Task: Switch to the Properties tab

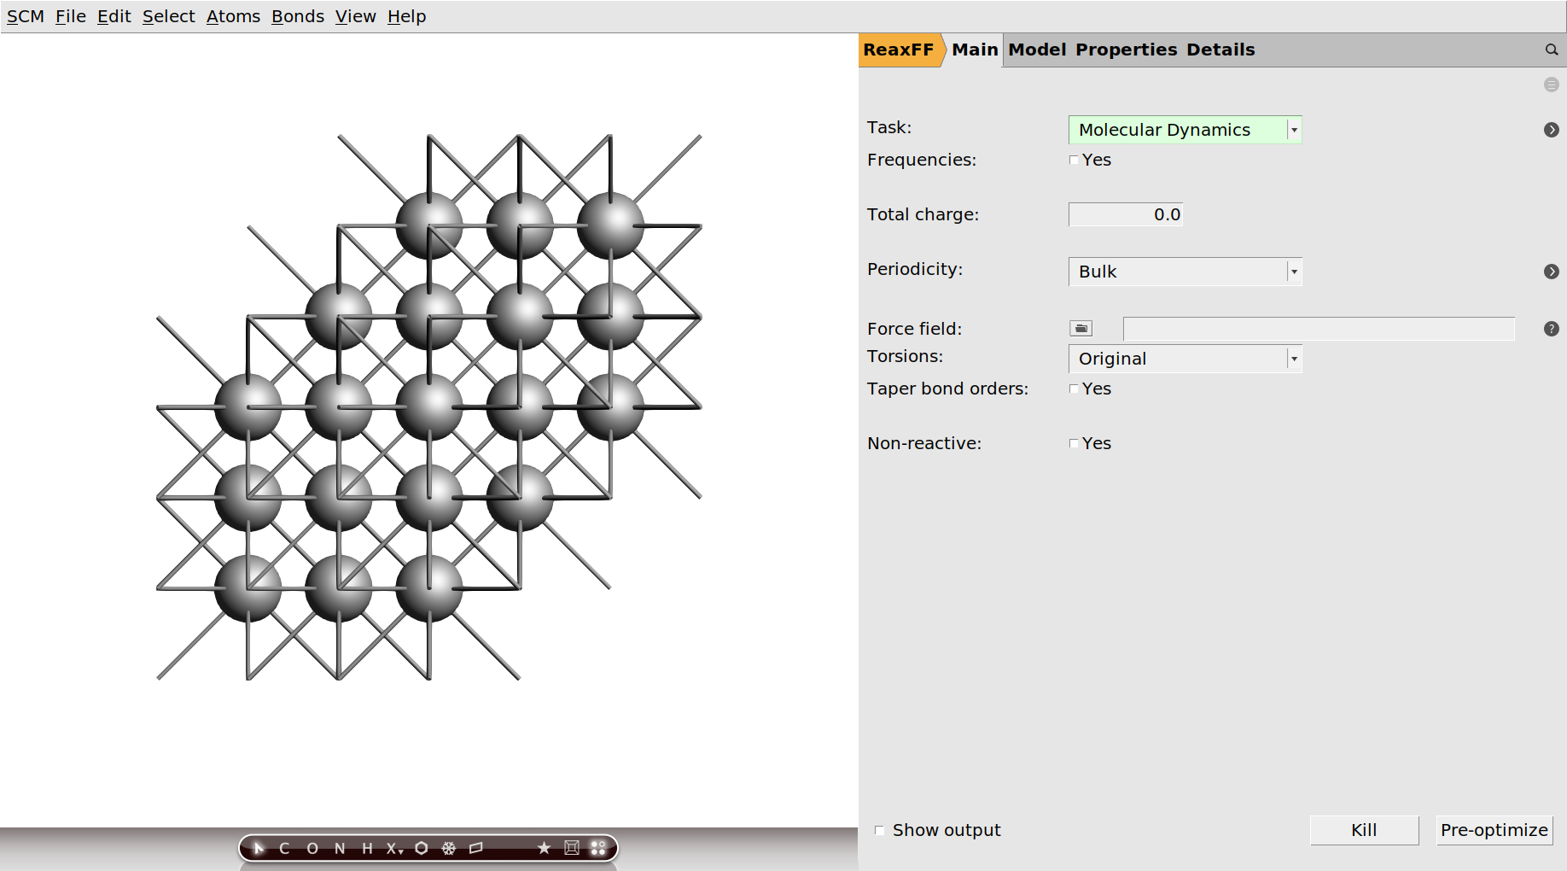Action: (1127, 50)
